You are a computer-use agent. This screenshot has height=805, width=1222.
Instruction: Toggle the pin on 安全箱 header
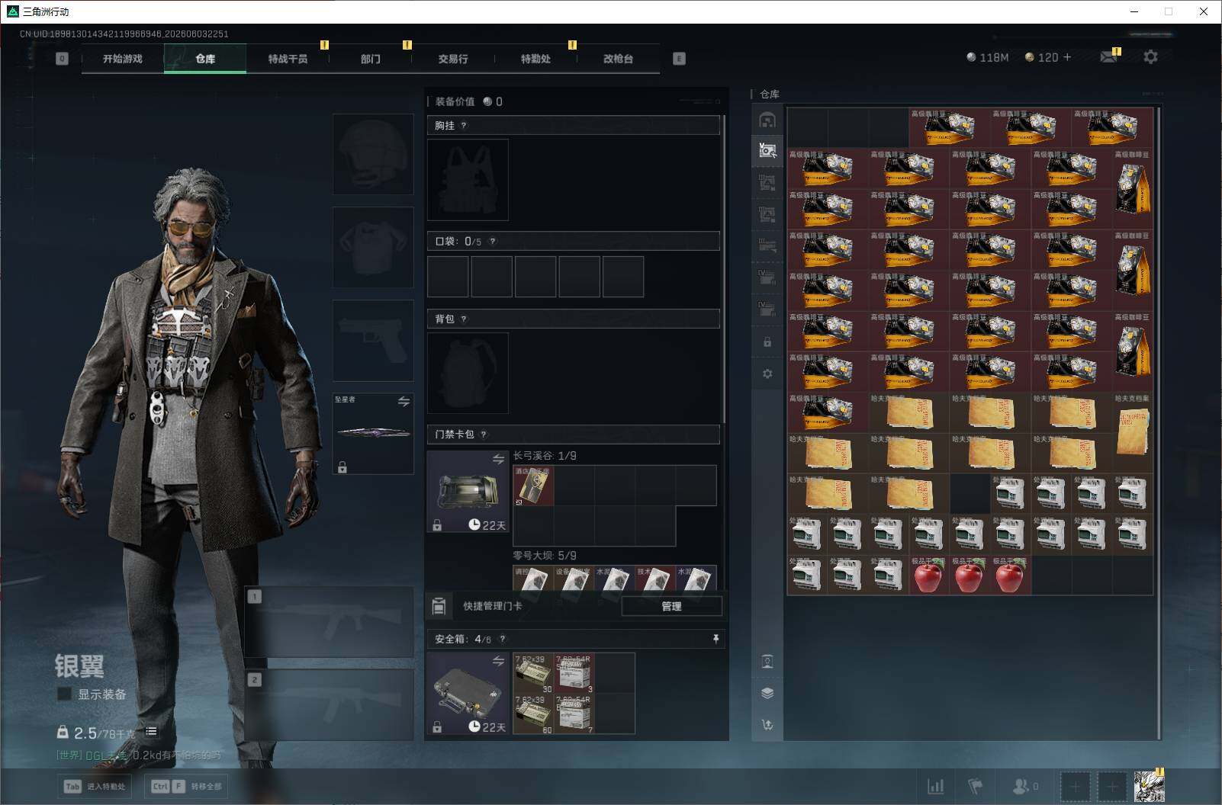click(716, 639)
